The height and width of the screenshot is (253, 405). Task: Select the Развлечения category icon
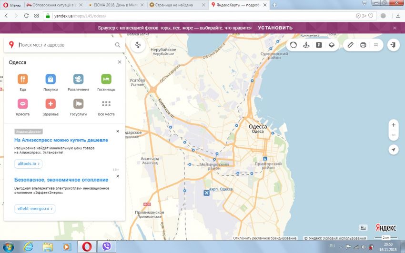coord(78,79)
